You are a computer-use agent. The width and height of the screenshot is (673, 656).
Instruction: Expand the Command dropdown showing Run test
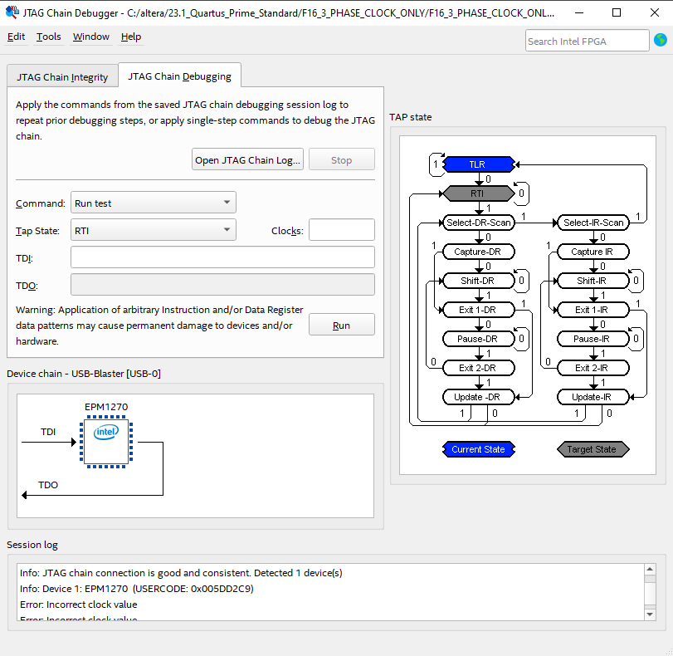coord(154,203)
